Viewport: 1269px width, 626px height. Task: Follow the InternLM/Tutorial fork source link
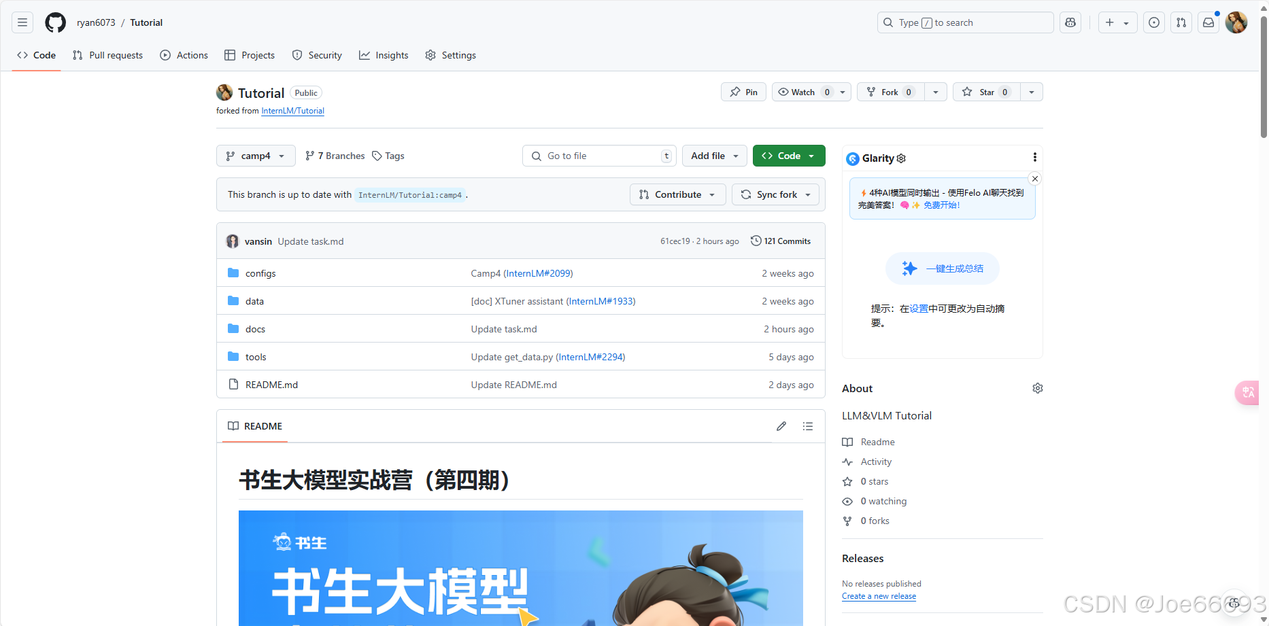(292, 110)
